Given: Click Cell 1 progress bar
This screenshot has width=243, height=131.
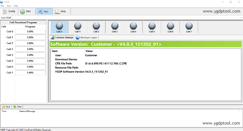Looking at the screenshot, I should pyautogui.click(x=31, y=37).
